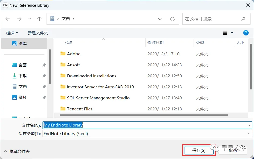Click the view layout icon
The image size is (254, 159).
pyautogui.click(x=225, y=33)
